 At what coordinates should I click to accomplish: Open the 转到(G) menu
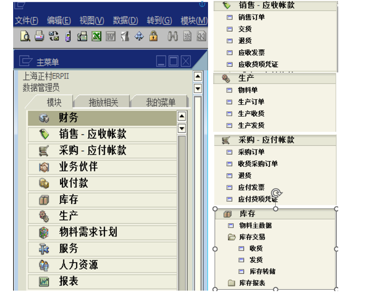coord(159,21)
